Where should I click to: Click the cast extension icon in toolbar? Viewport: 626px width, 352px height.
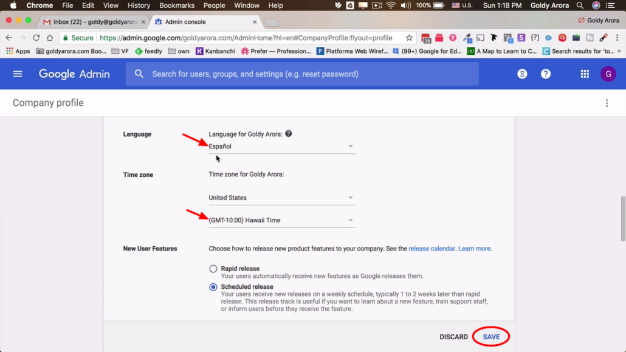pos(480,38)
